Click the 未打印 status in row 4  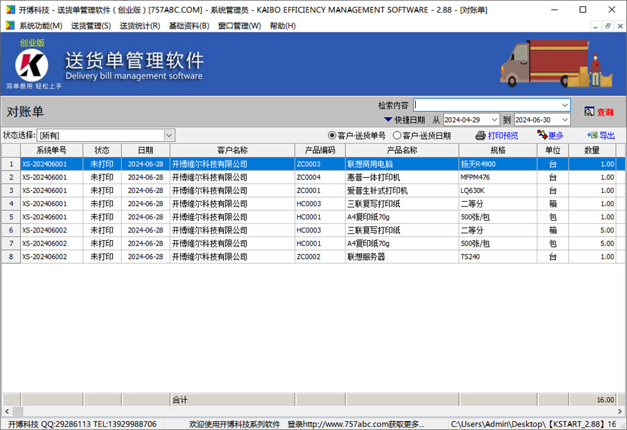pyautogui.click(x=102, y=204)
